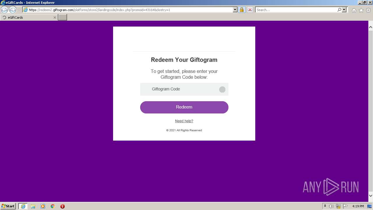Open a new tab
This screenshot has width=373, height=210.
point(63,17)
